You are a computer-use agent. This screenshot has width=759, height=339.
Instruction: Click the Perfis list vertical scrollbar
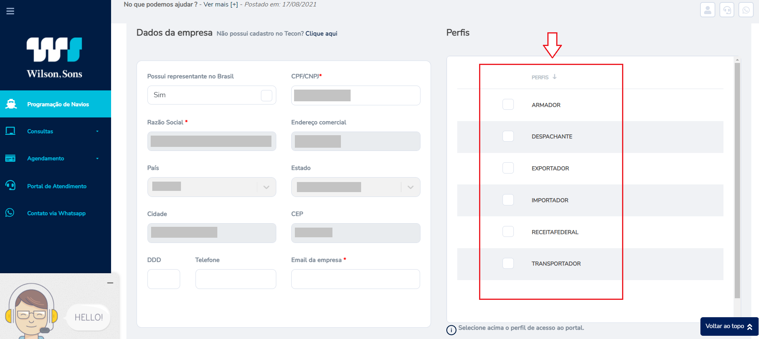click(x=737, y=180)
